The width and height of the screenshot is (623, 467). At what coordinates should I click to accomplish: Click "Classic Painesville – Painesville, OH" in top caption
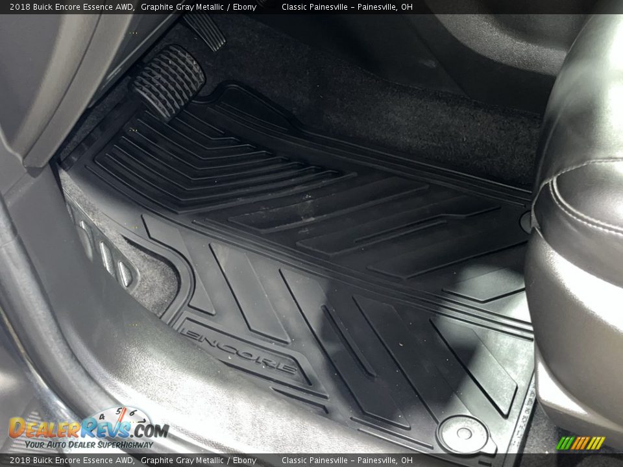point(347,6)
